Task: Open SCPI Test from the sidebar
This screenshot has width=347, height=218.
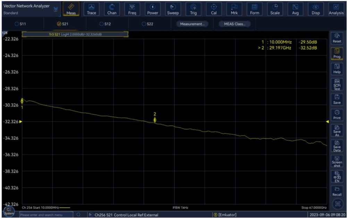Action: pyautogui.click(x=337, y=84)
